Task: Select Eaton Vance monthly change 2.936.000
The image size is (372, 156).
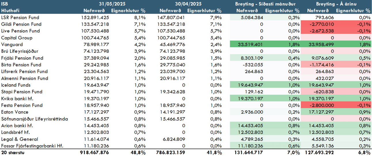Action: [x=251, y=112]
